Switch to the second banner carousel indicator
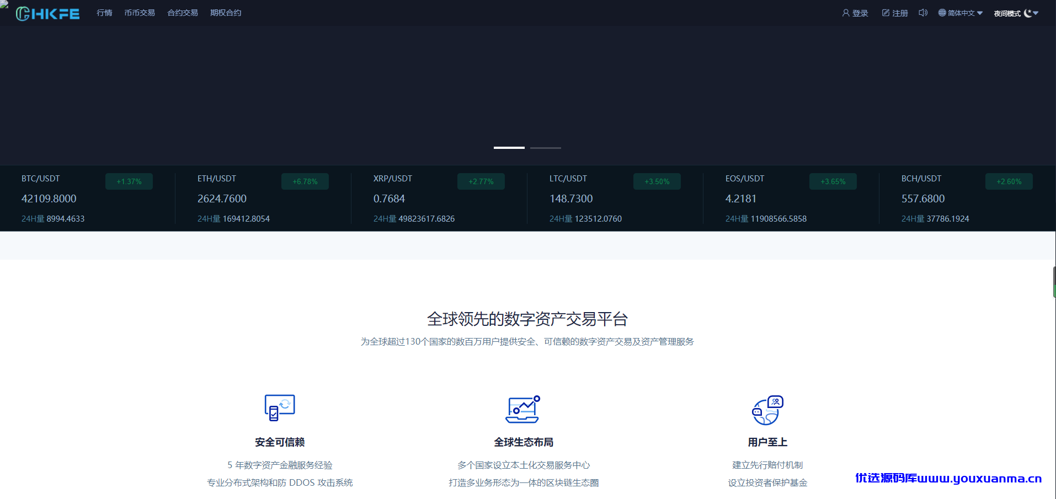Viewport: 1056px width, 499px height. (x=546, y=148)
